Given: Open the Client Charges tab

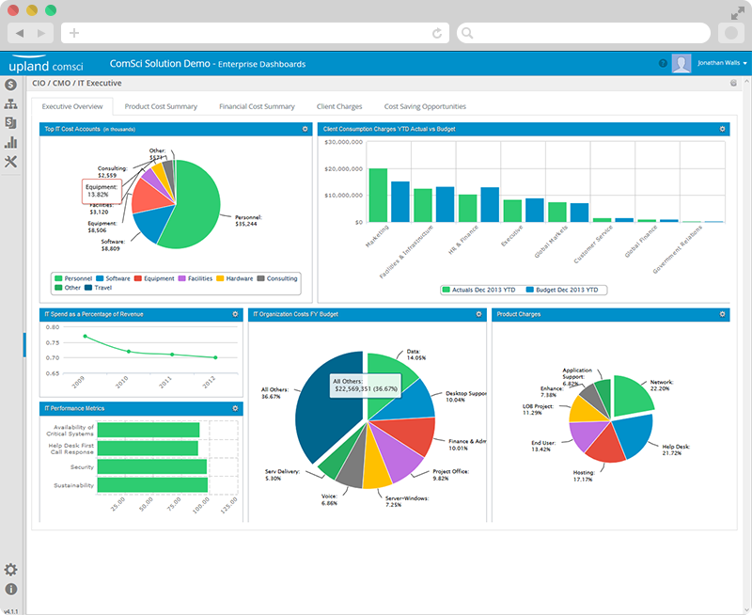Looking at the screenshot, I should pos(338,106).
